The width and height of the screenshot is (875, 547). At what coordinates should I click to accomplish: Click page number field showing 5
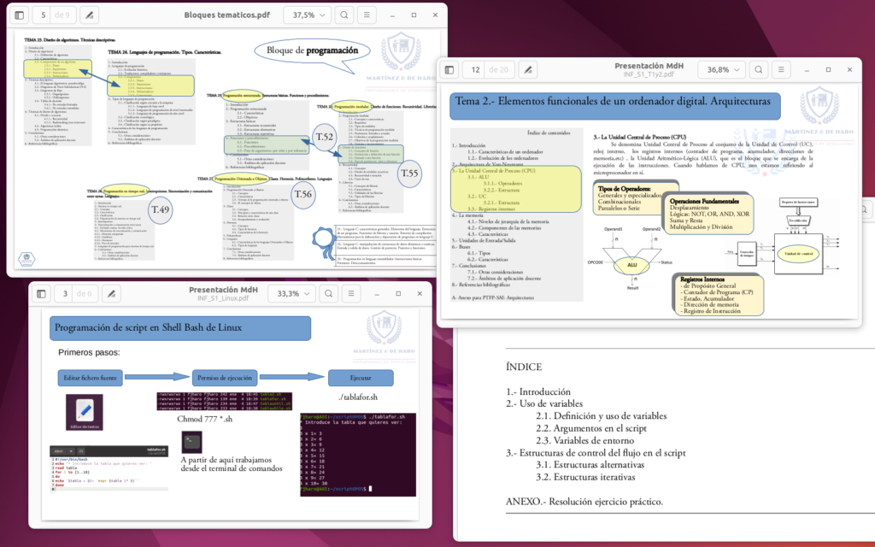click(43, 15)
